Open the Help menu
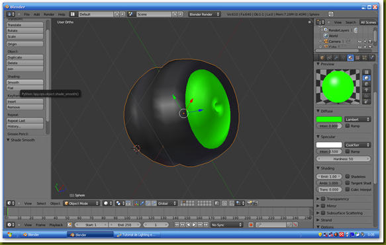This screenshot has width=386, height=245. click(62, 15)
